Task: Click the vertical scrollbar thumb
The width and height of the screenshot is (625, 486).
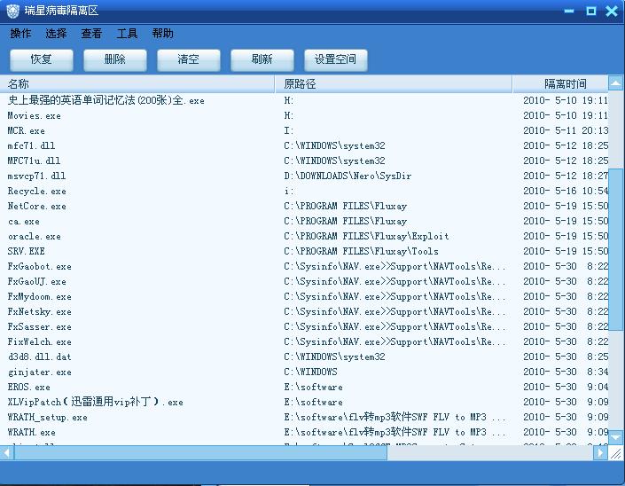Action: pyautogui.click(x=616, y=249)
